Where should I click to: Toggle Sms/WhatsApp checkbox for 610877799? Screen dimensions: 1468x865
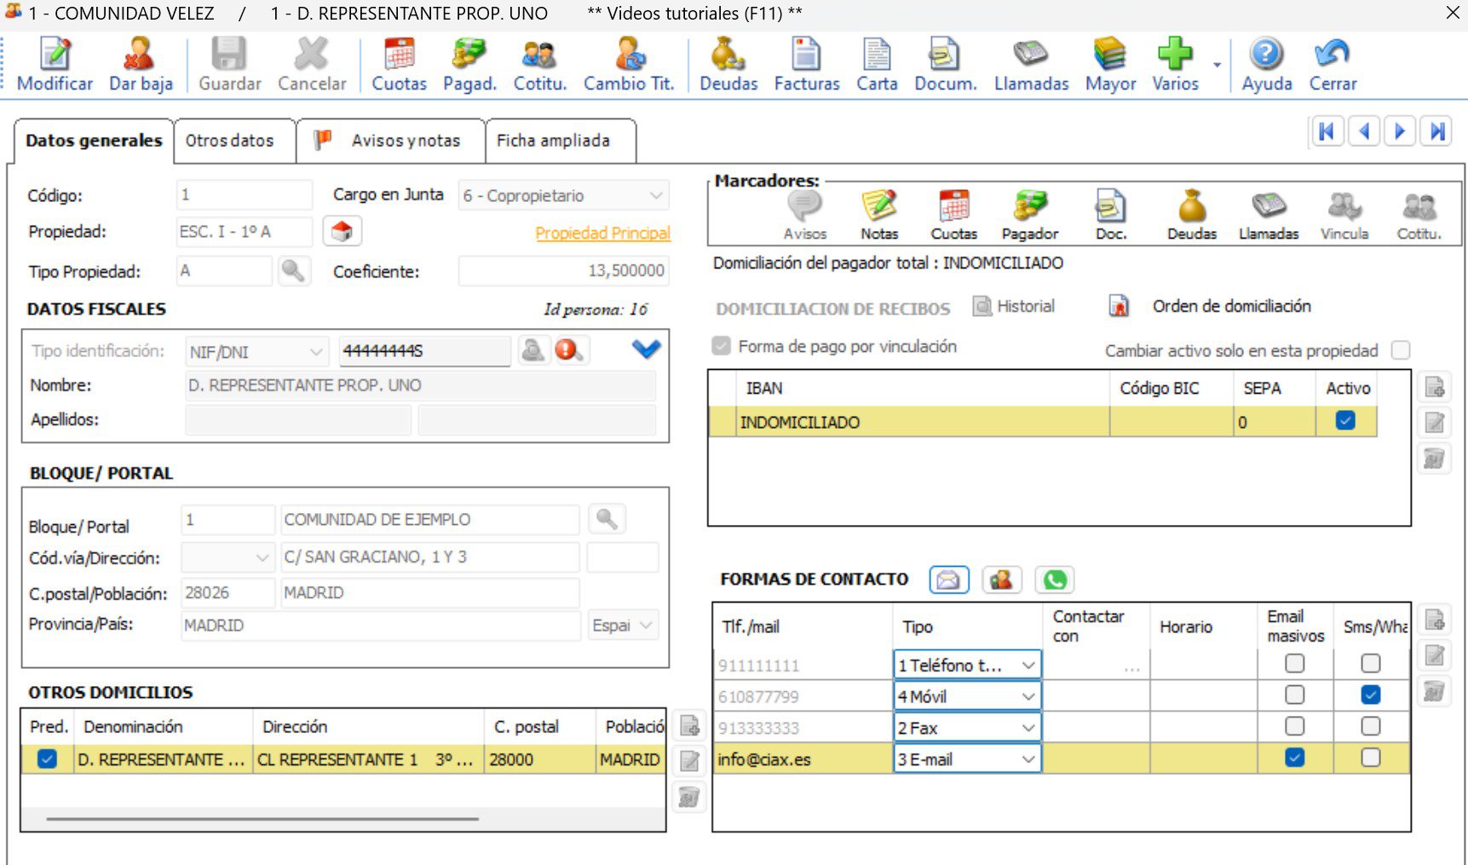click(x=1370, y=695)
